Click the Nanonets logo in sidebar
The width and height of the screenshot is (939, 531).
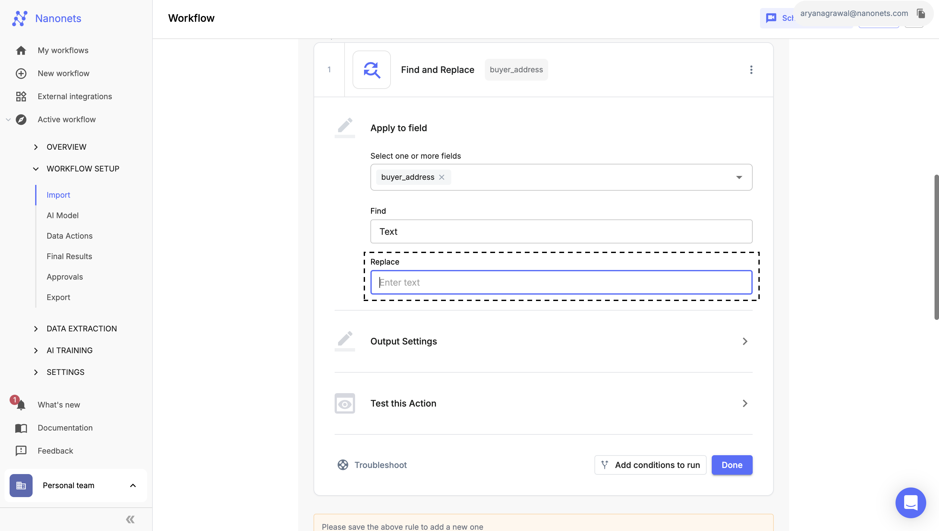19,17
